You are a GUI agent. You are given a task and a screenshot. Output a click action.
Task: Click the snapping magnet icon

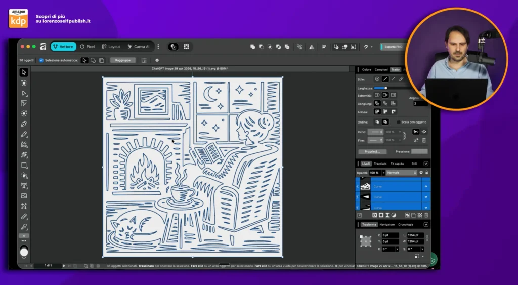pyautogui.click(x=365, y=47)
